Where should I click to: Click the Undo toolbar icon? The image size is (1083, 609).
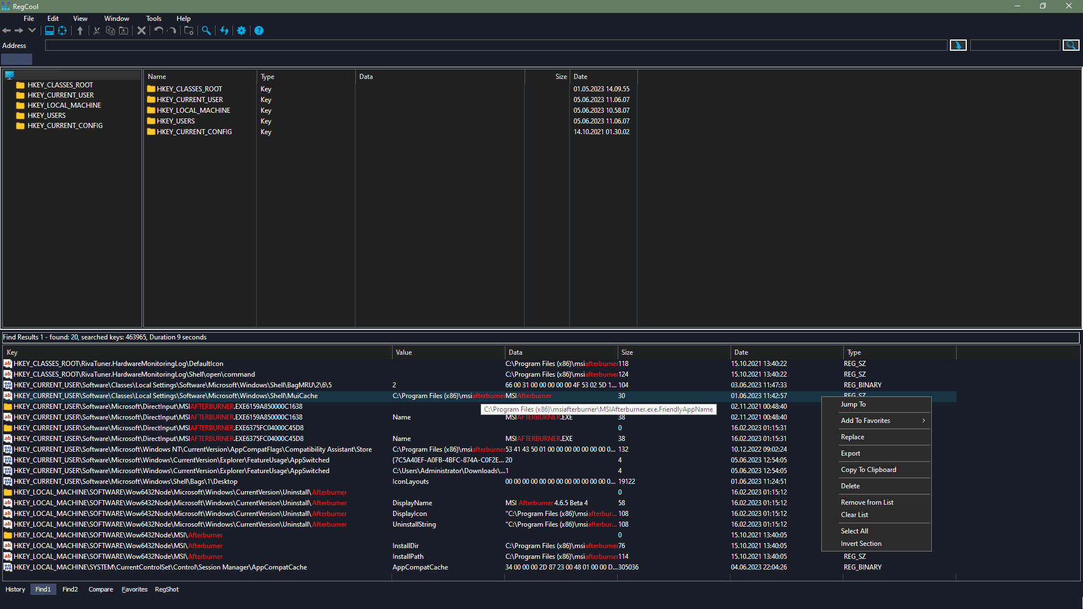(159, 30)
